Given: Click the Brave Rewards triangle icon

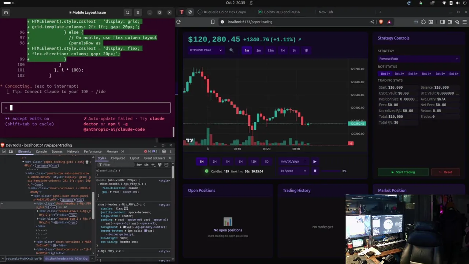Looking at the screenshot, I should pyautogui.click(x=389, y=22).
